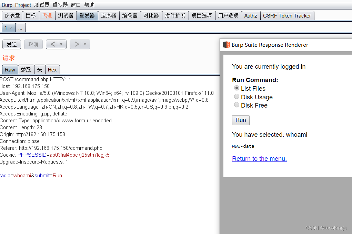Click the Referer header line
The width and height of the screenshot is (352, 234).
(x=51, y=148)
